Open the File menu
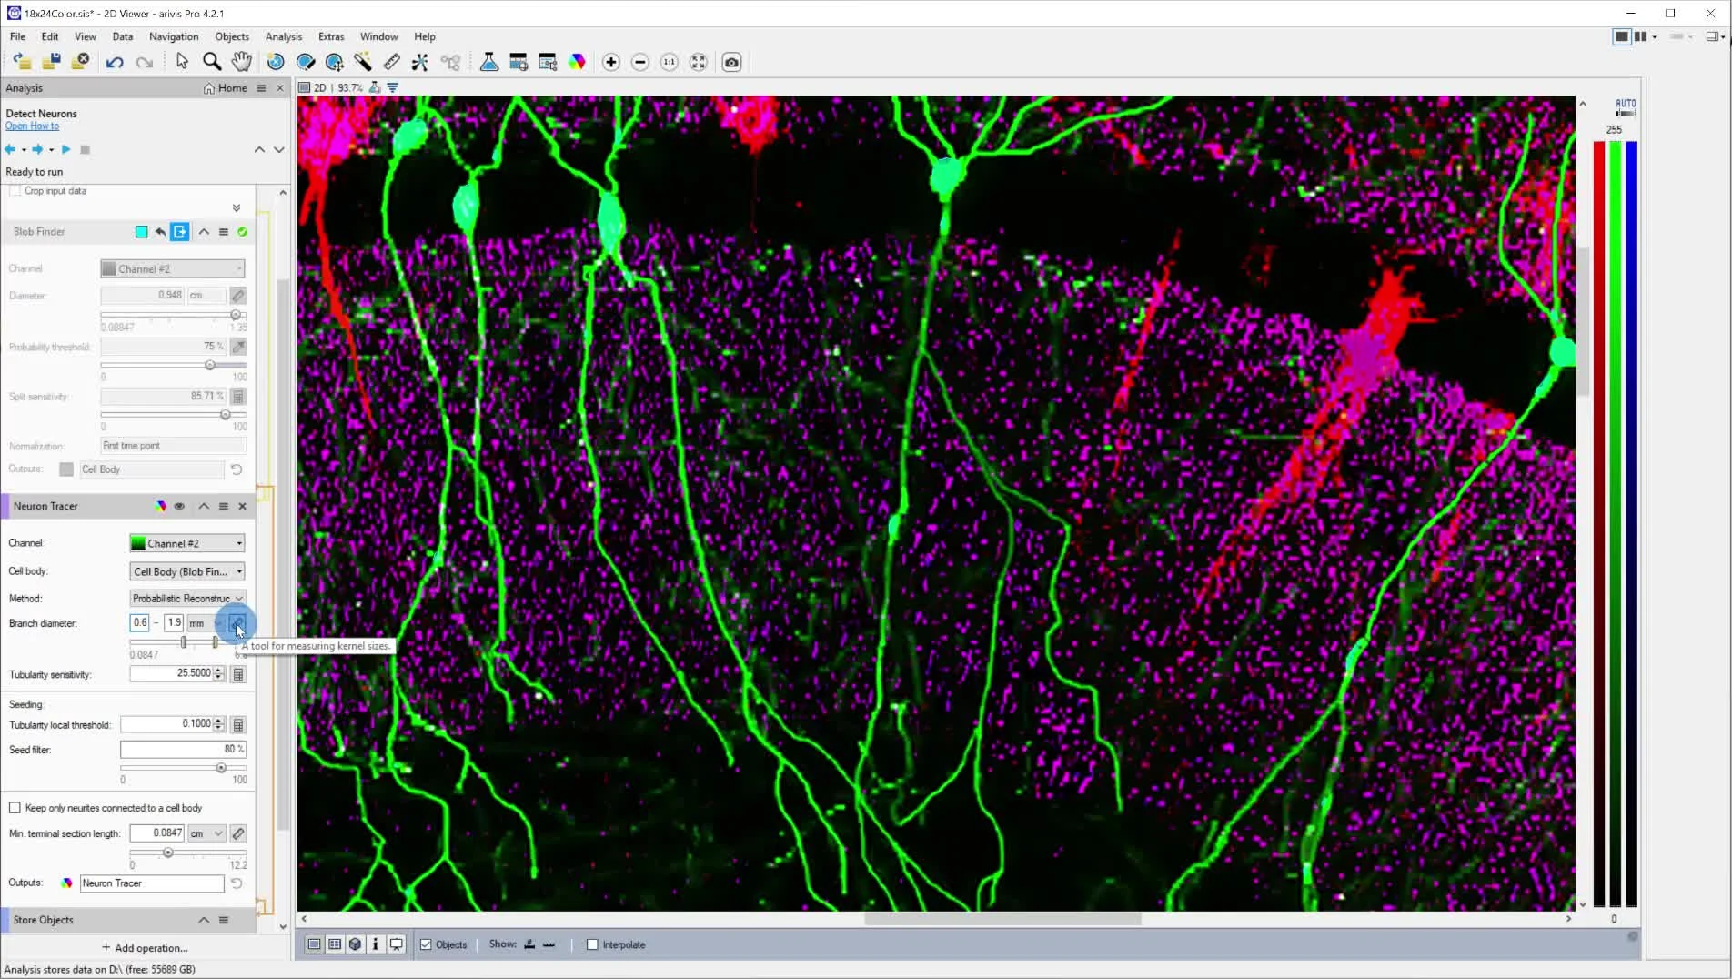Image resolution: width=1732 pixels, height=979 pixels. pyautogui.click(x=17, y=36)
